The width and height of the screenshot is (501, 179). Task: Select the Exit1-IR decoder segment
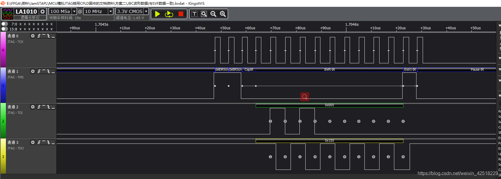point(410,70)
